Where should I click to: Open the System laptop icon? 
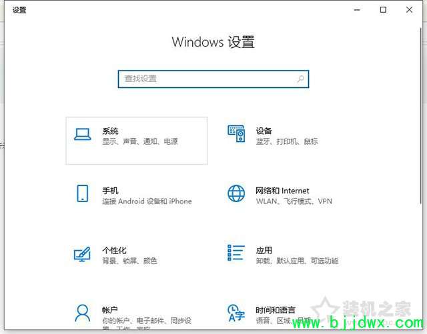(83, 134)
